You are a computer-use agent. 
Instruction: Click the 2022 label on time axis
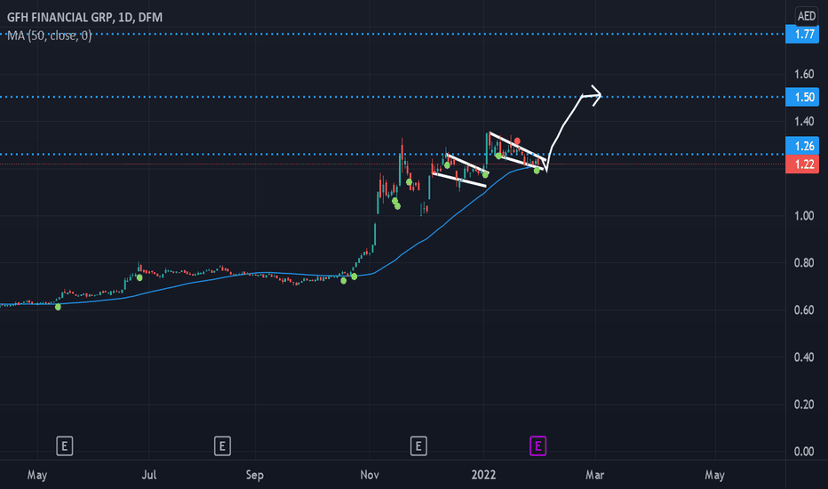[x=483, y=475]
